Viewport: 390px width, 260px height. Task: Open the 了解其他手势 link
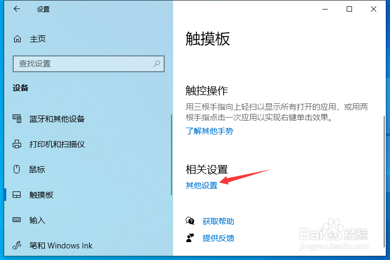click(210, 131)
